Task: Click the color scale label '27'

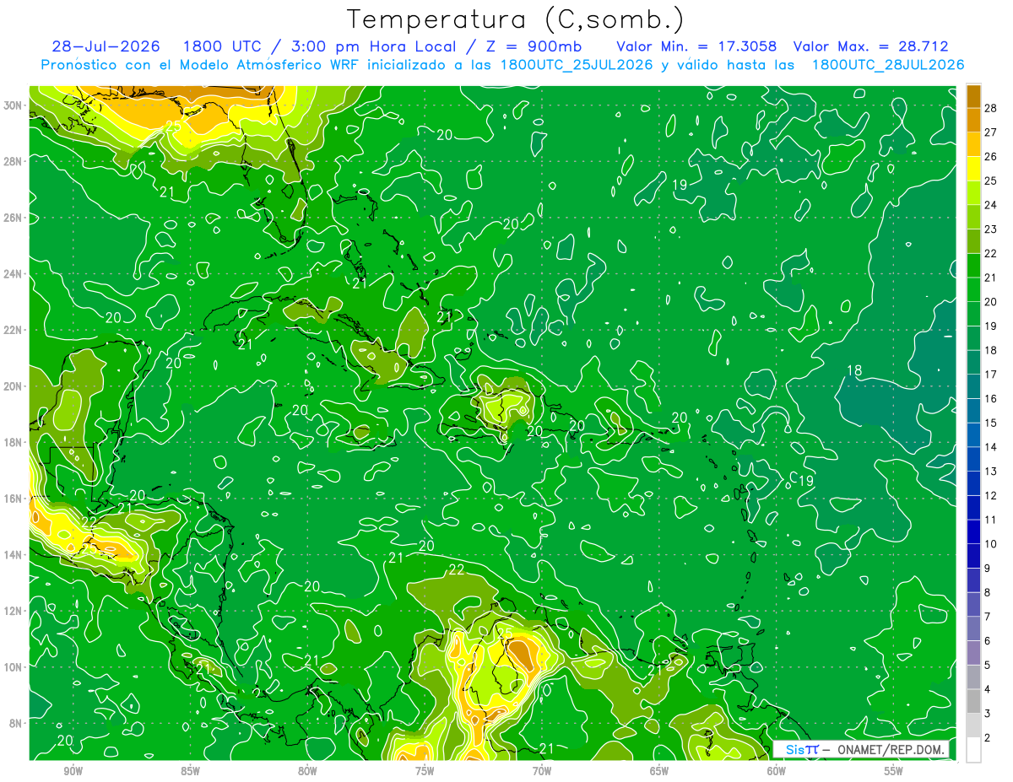Action: (991, 132)
